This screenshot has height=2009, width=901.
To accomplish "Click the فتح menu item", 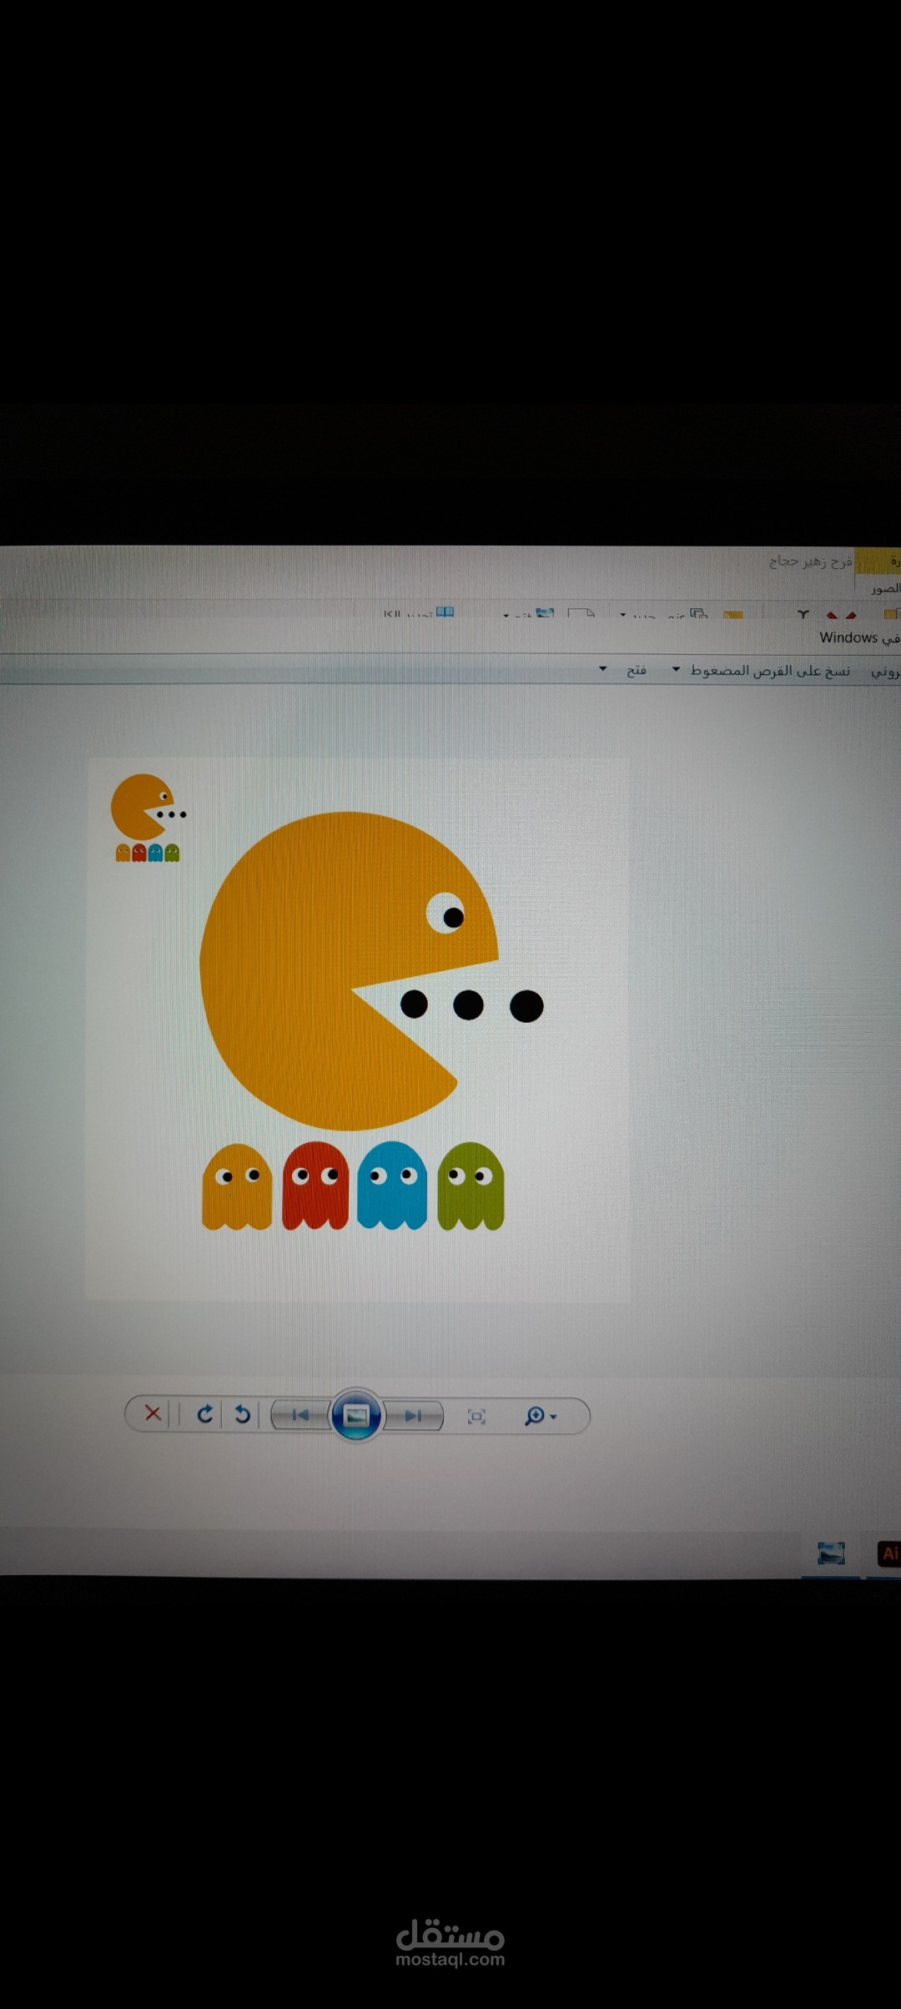I will 637,670.
